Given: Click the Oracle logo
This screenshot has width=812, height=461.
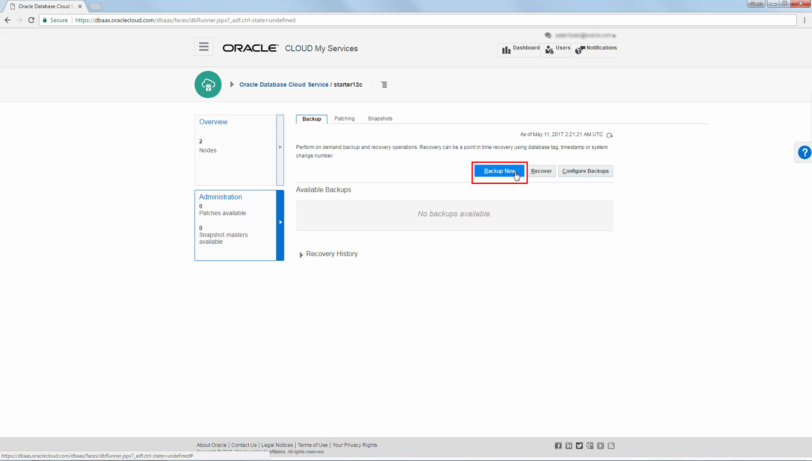Looking at the screenshot, I should [x=250, y=48].
